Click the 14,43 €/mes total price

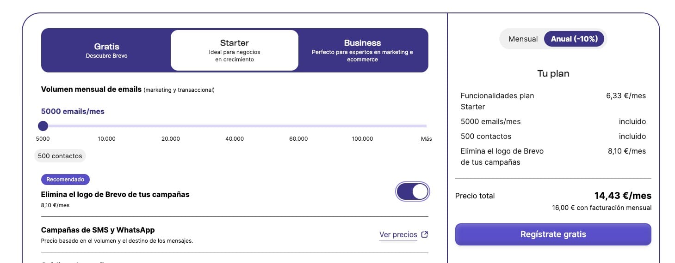(623, 196)
